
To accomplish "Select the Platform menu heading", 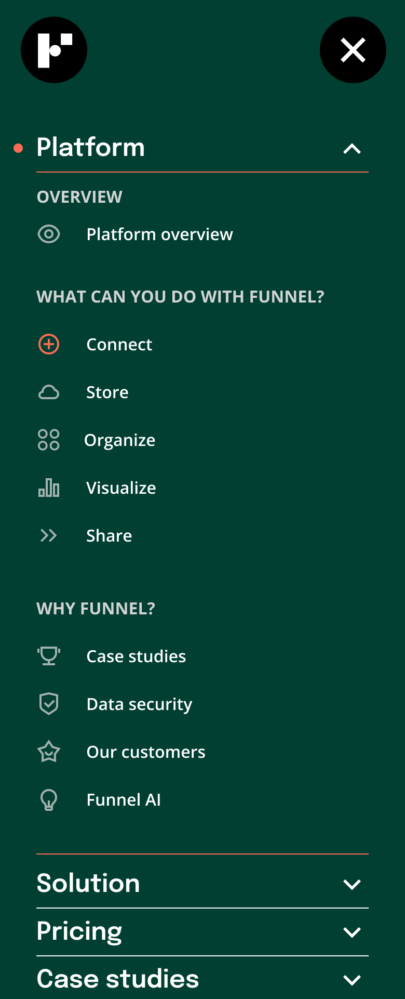I will [91, 147].
